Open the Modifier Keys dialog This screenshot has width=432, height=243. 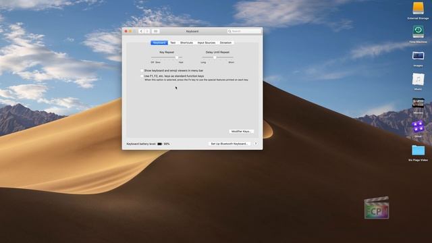coord(242,132)
